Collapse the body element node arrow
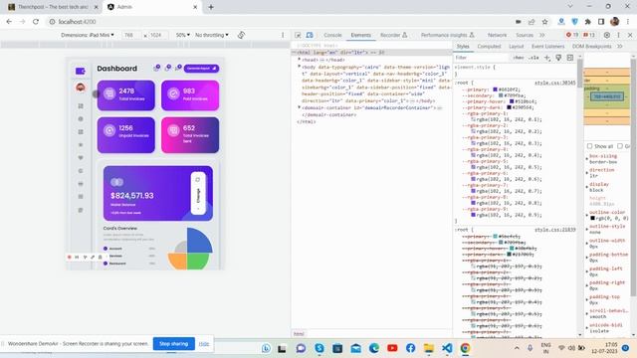The width and height of the screenshot is (637, 358). coord(299,67)
